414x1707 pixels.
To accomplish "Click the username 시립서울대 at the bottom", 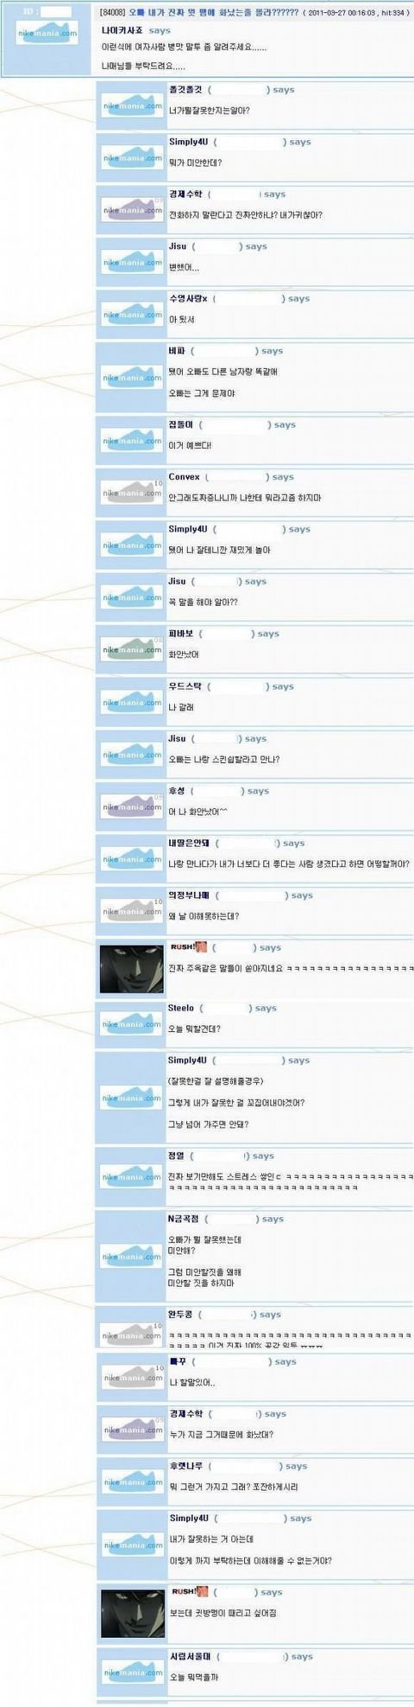I will [190, 1656].
